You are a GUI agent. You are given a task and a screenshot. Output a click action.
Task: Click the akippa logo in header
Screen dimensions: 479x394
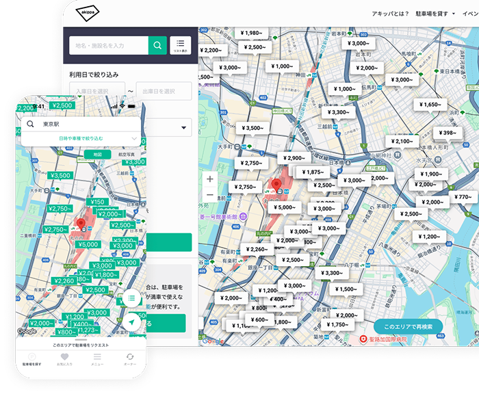(86, 13)
